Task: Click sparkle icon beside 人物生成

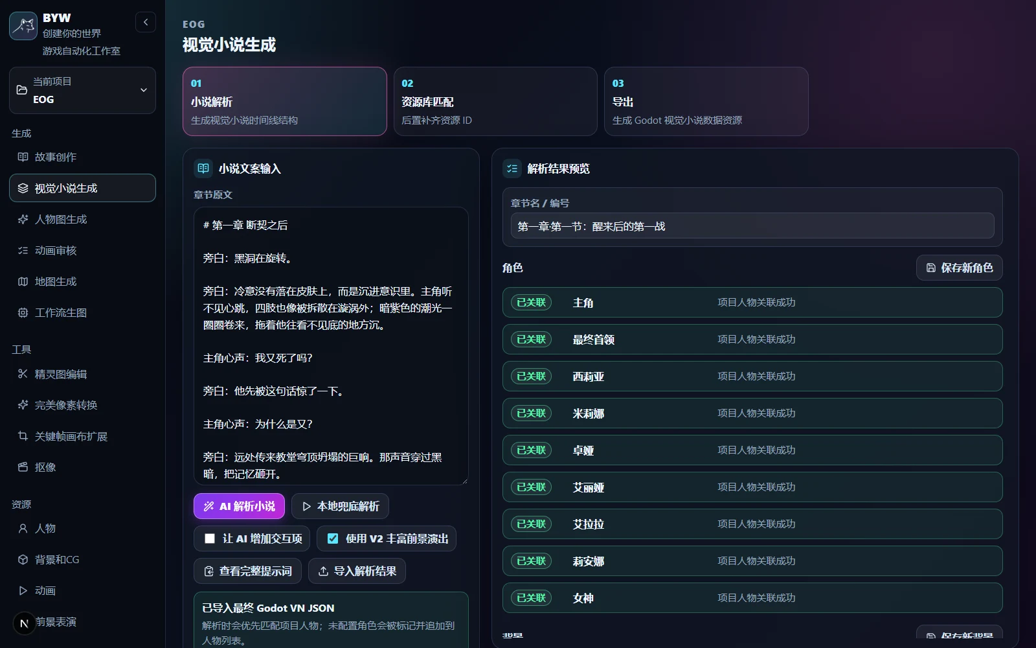Action: coord(23,219)
